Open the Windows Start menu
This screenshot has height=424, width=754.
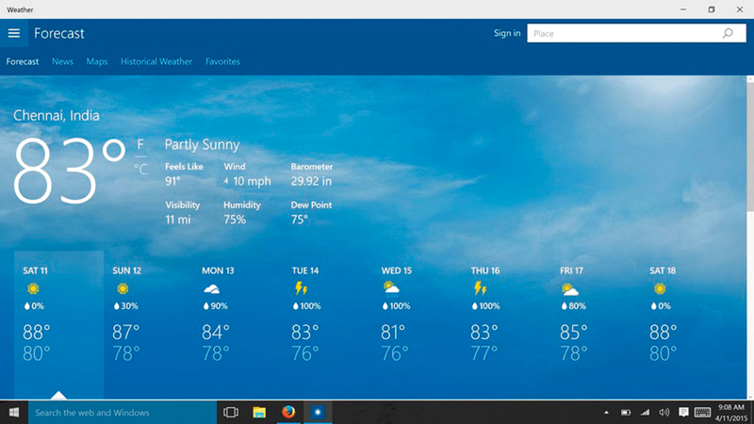[14, 413]
